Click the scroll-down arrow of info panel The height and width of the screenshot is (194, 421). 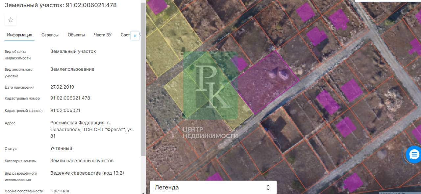click(143, 193)
